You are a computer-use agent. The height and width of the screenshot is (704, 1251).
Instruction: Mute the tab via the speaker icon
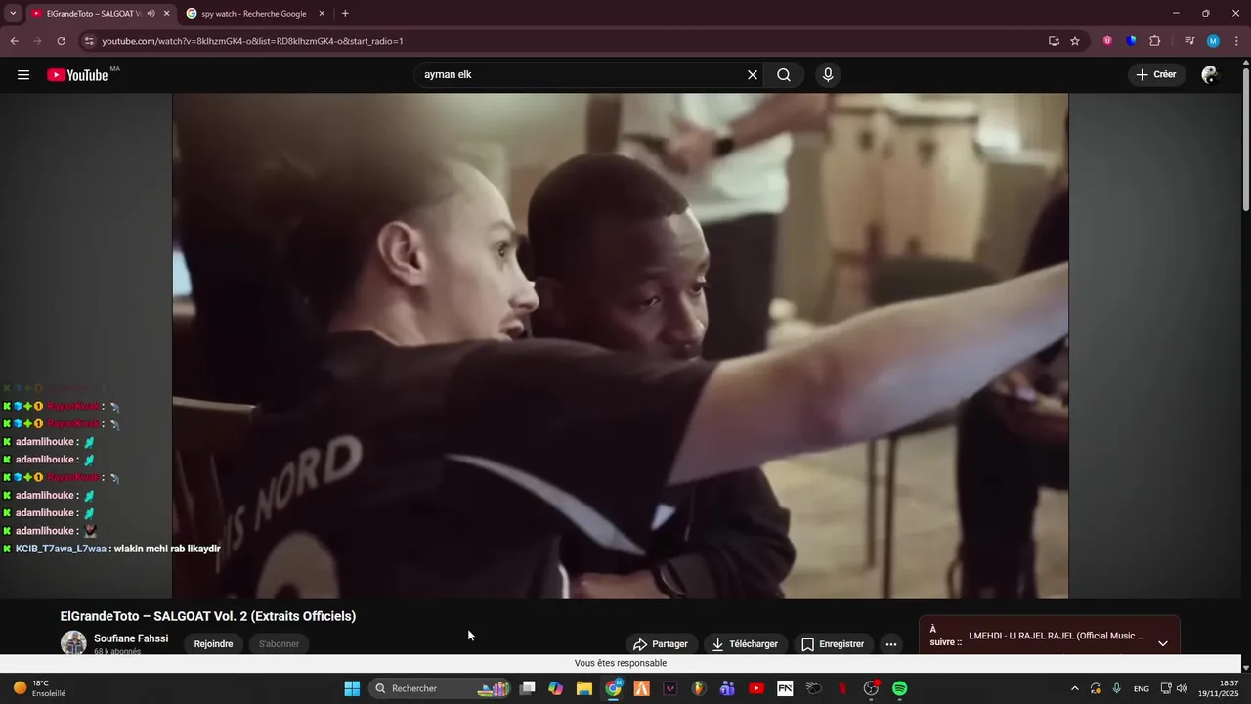coord(151,14)
